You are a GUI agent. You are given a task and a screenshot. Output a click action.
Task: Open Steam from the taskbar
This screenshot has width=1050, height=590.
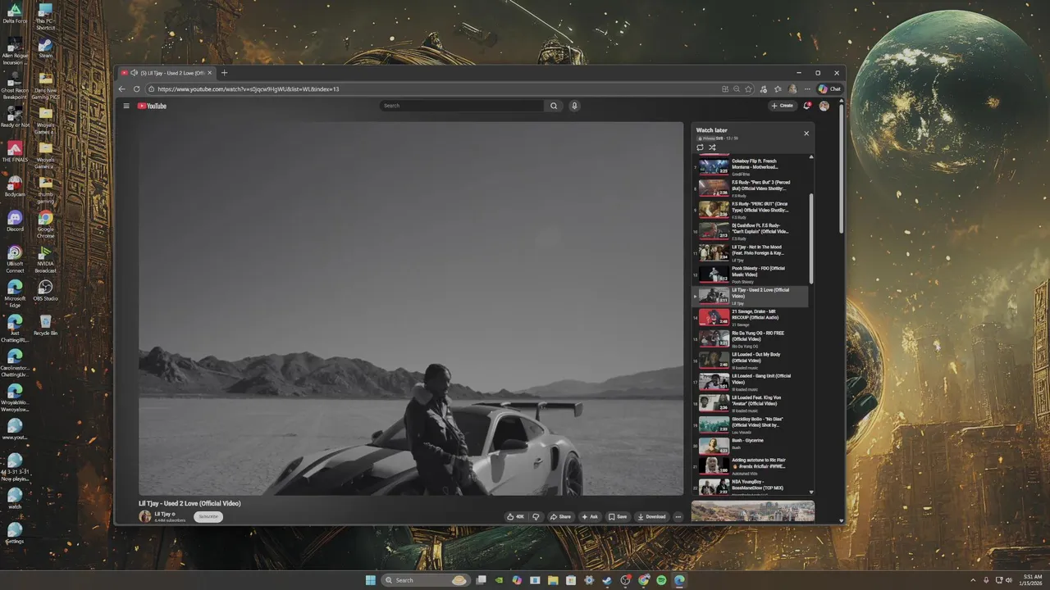[x=607, y=580]
